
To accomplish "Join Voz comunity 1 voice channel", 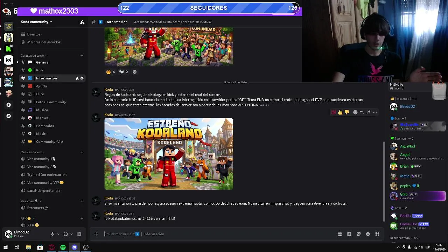I will 41,159.
